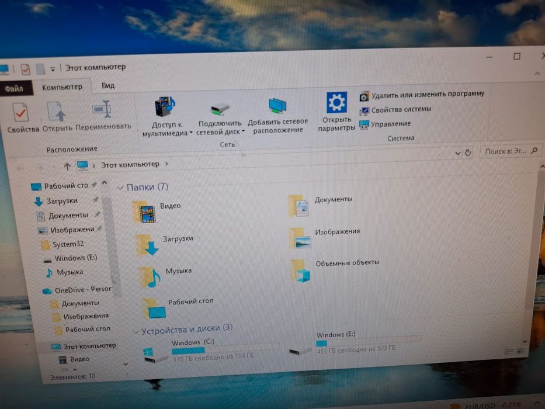The width and height of the screenshot is (545, 409).
Task: Click the address bar computer icon
Action: click(82, 165)
